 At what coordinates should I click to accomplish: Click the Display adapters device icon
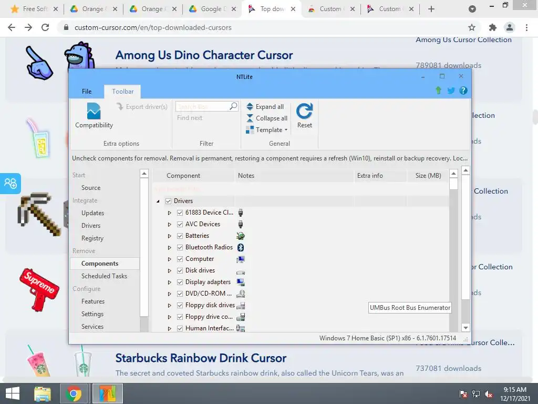tap(241, 282)
